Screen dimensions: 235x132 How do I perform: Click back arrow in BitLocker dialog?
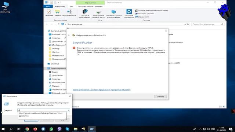(x=69, y=35)
